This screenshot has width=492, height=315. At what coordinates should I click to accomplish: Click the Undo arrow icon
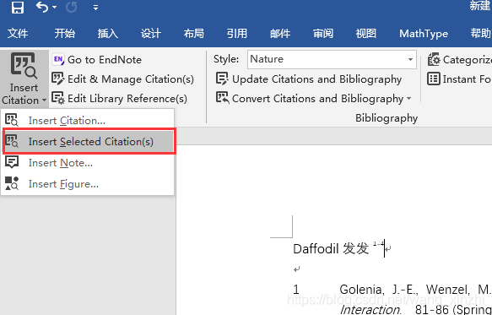42,7
